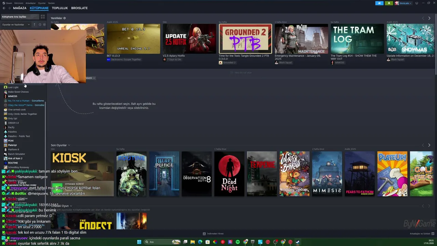Open Yenilikler settings gear
Screen dimensions: 437x246
click(x=65, y=18)
